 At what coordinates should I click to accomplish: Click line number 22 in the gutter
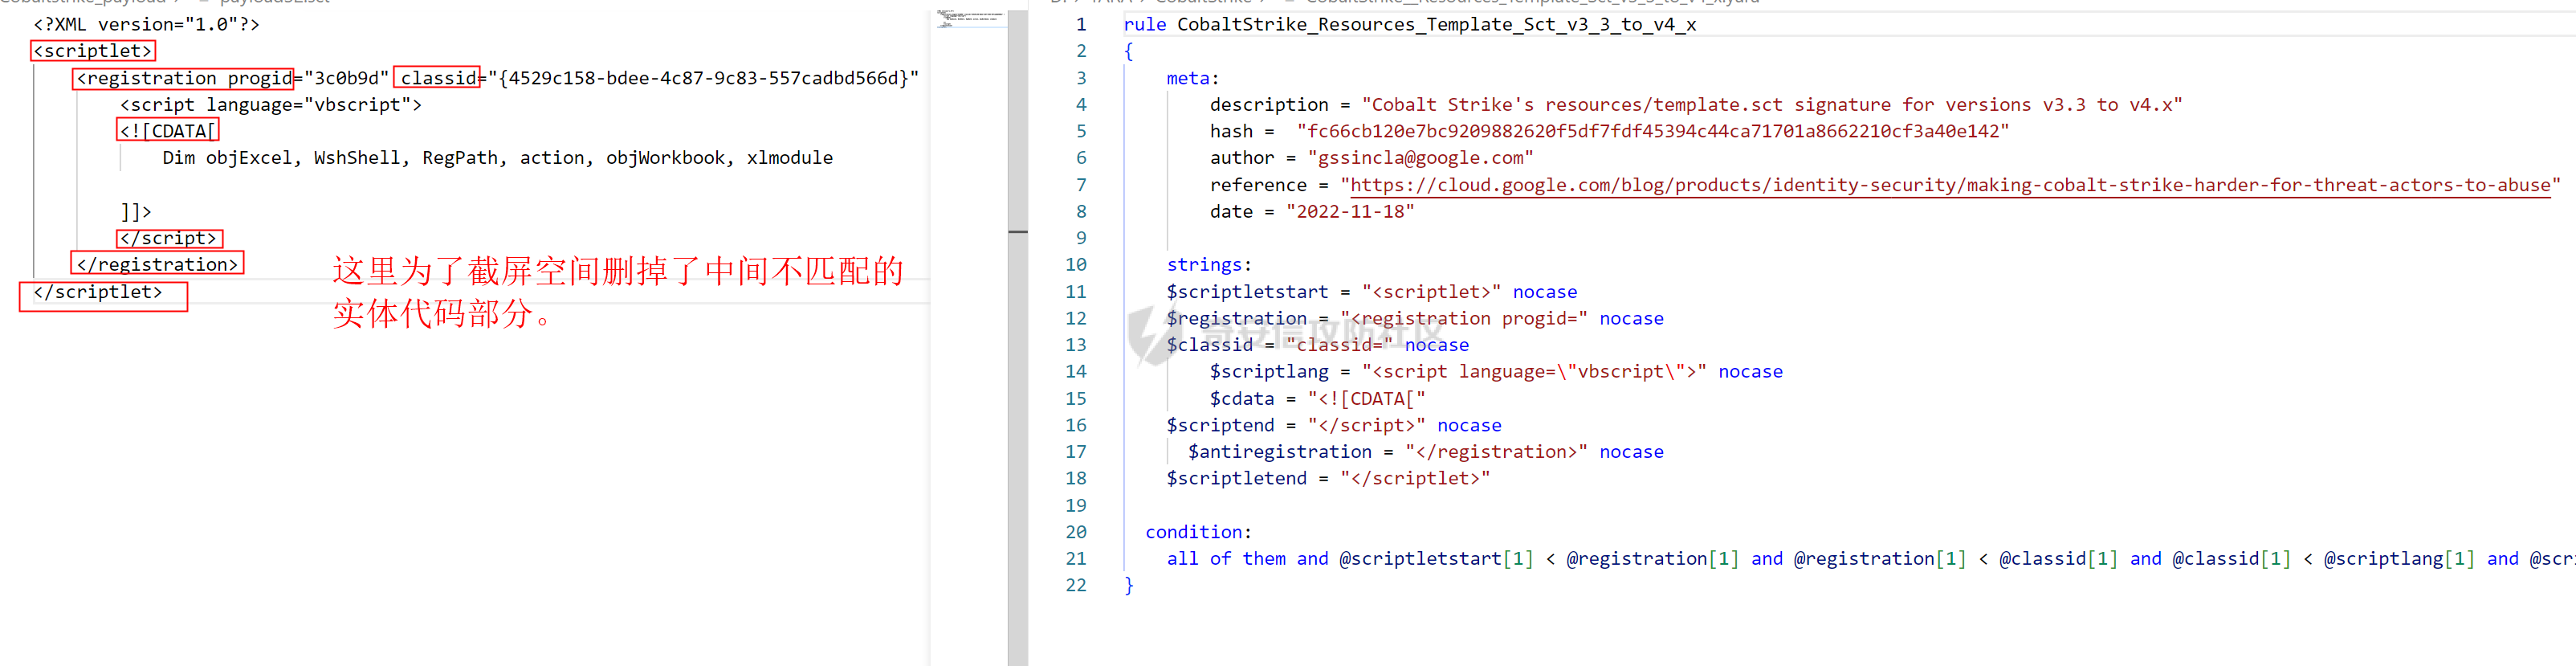1075,585
